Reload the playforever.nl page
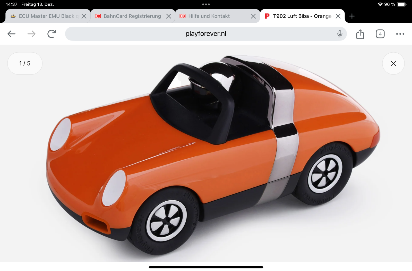This screenshot has height=271, width=412. pyautogui.click(x=51, y=34)
